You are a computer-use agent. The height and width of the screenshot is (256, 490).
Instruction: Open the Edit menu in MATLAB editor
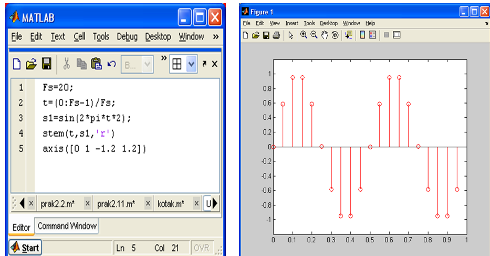tap(36, 37)
